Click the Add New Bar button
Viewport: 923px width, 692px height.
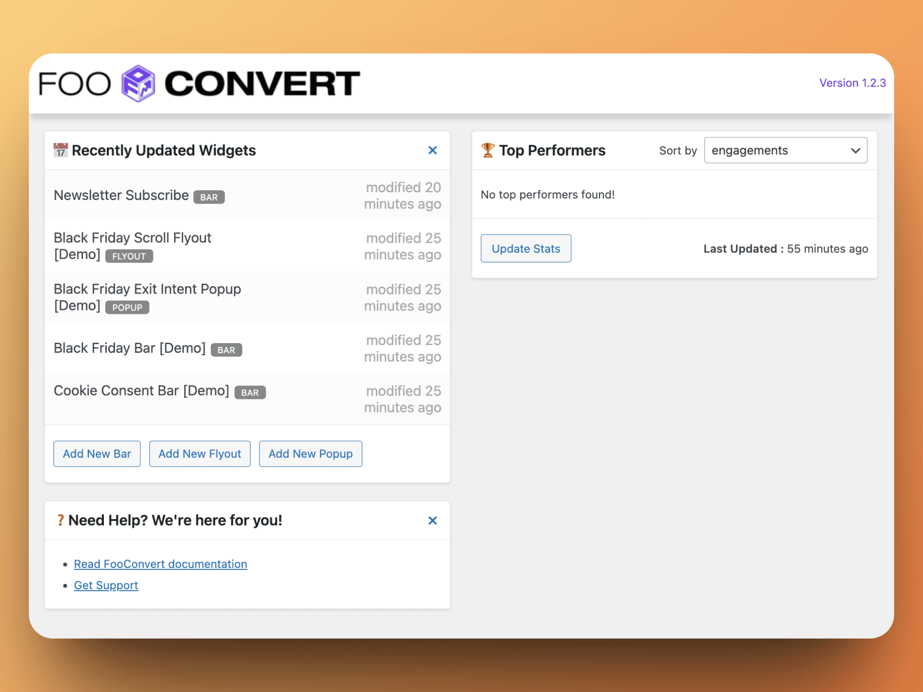click(x=97, y=454)
